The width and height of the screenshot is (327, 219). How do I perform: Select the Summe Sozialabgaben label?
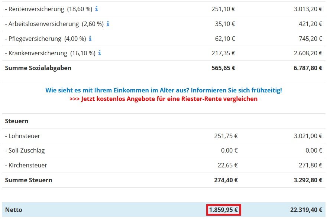point(38,68)
